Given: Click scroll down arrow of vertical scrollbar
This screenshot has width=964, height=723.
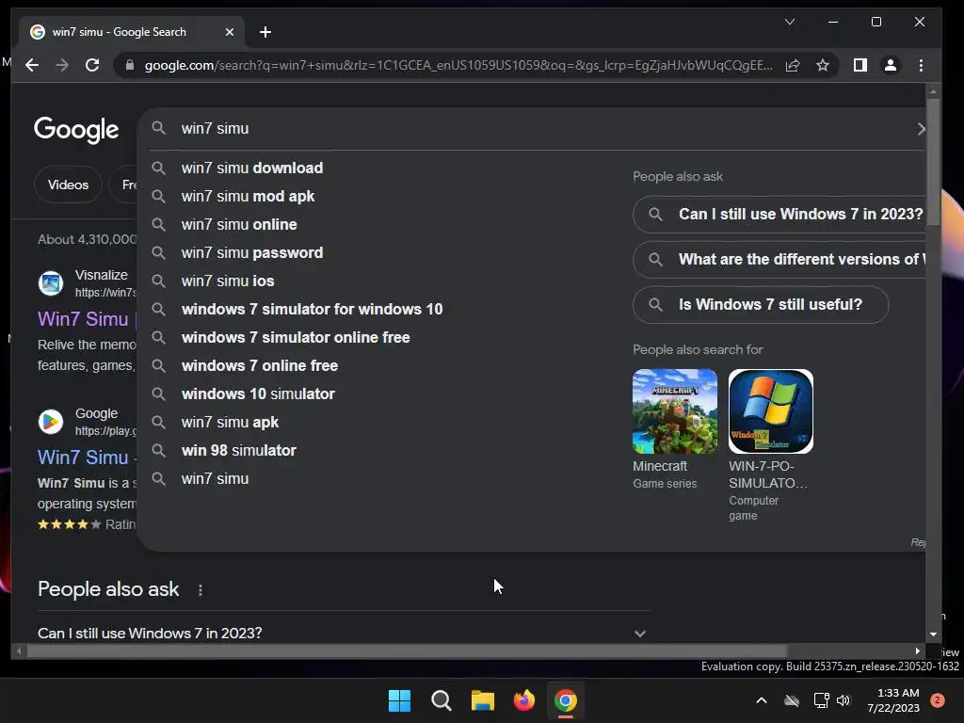Looking at the screenshot, I should pos(933,634).
